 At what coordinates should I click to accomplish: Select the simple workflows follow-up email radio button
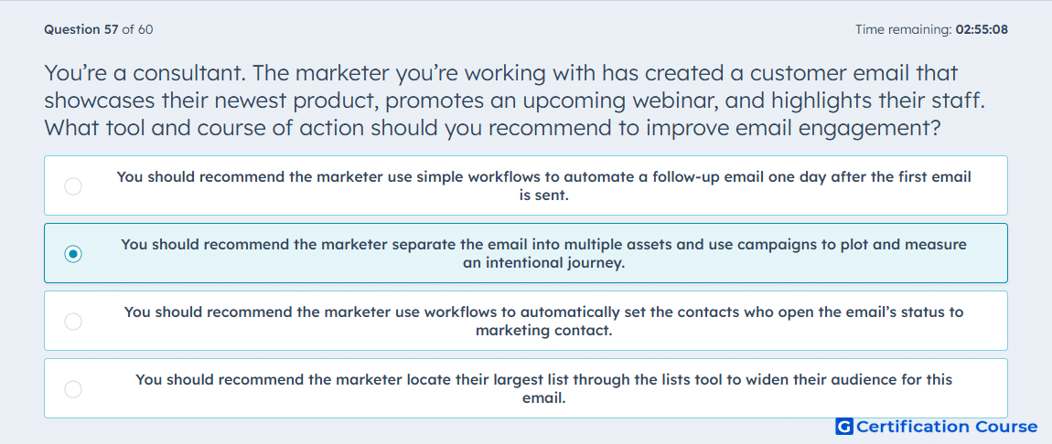(73, 186)
